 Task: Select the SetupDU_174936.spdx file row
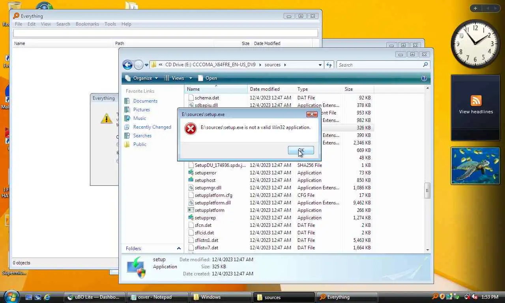(x=279, y=165)
